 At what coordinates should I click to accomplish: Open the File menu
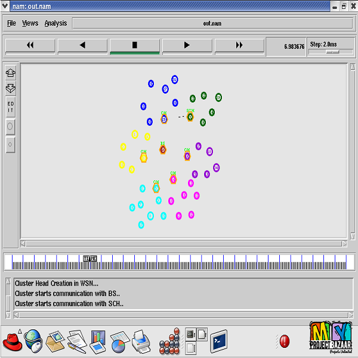coord(11,23)
